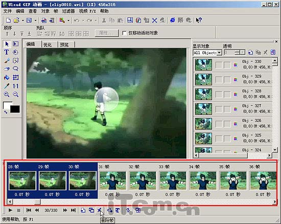This screenshot has height=224, width=281.
Task: Click the add frame icon
Action: (x=83, y=210)
